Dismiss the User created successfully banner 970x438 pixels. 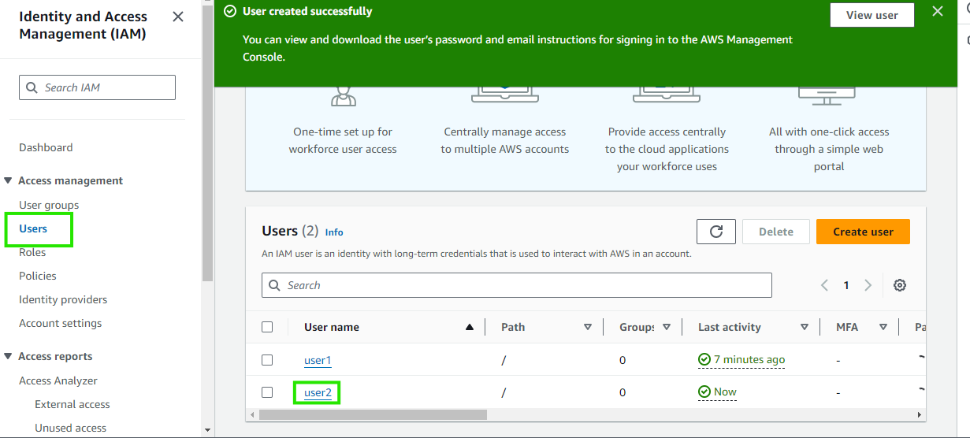coord(938,11)
